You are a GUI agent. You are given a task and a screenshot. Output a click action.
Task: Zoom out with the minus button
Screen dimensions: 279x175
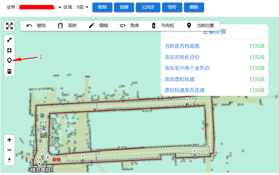point(9,150)
